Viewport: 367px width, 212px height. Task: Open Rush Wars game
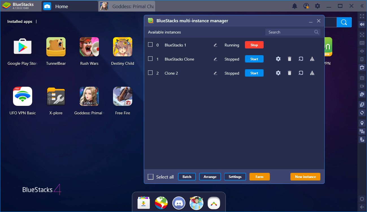tap(89, 47)
